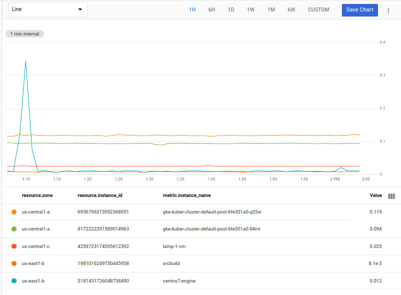This screenshot has height=295, width=401.
Task: Open the Line chart type dropdown
Action: [48, 9]
